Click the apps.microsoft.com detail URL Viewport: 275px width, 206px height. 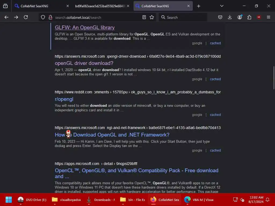tap(96, 164)
